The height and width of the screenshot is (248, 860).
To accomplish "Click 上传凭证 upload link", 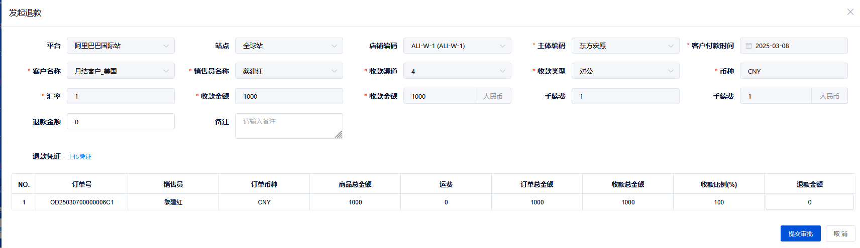I will click(x=79, y=157).
